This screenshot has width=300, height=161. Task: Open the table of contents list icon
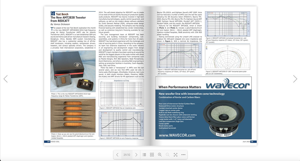click(x=144, y=155)
